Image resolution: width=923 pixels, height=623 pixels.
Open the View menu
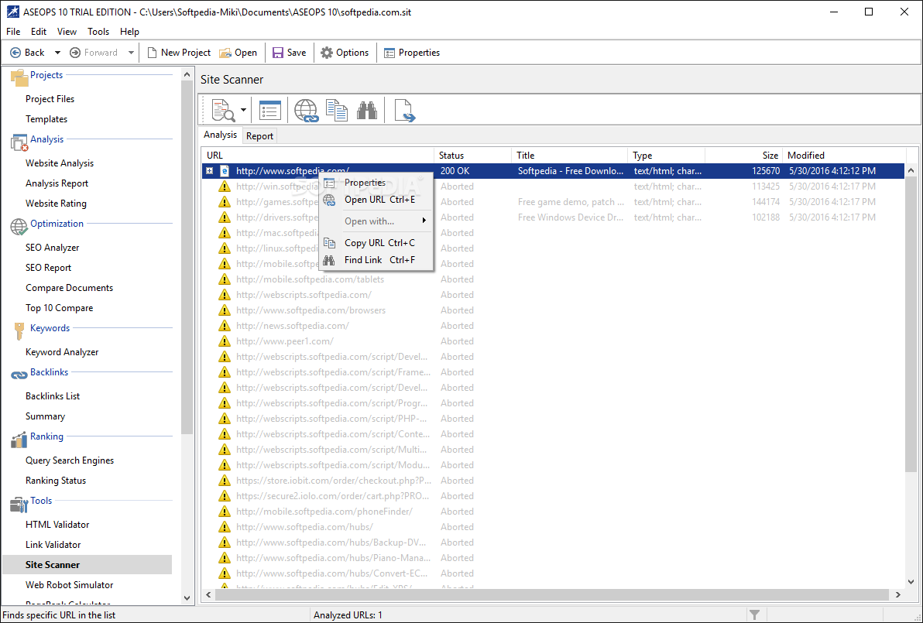click(67, 31)
